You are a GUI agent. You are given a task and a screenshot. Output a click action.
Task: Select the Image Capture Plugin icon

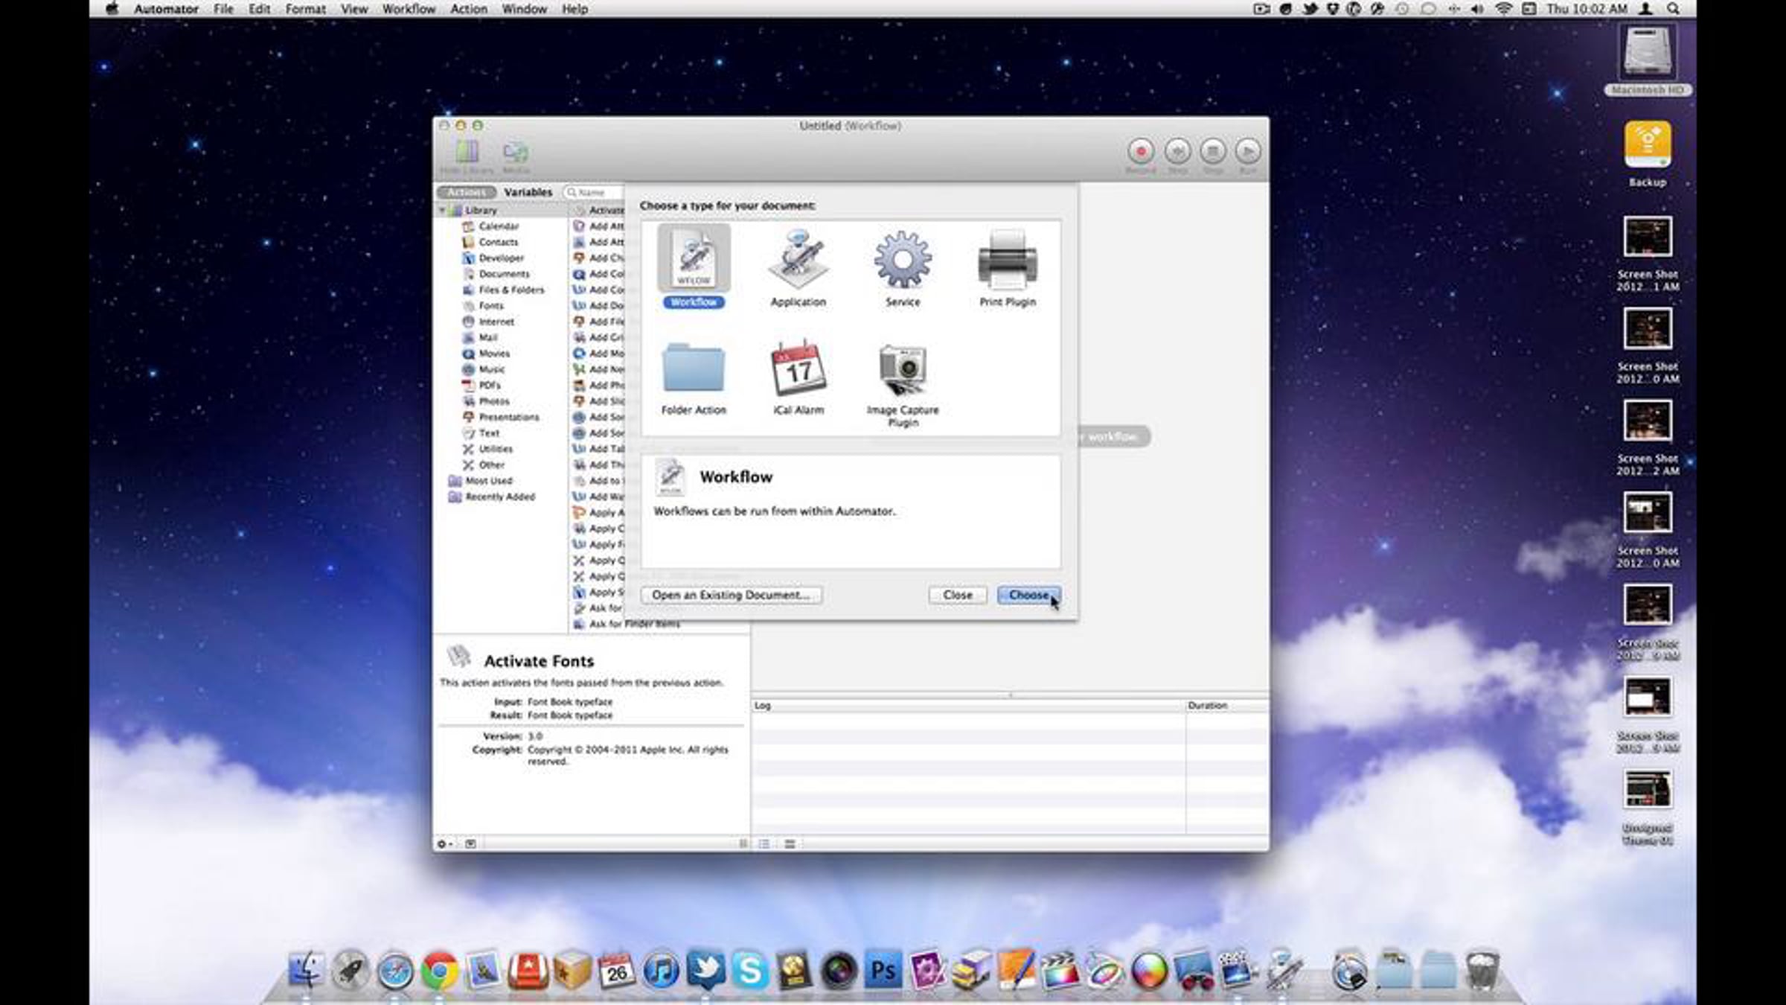coord(903,368)
